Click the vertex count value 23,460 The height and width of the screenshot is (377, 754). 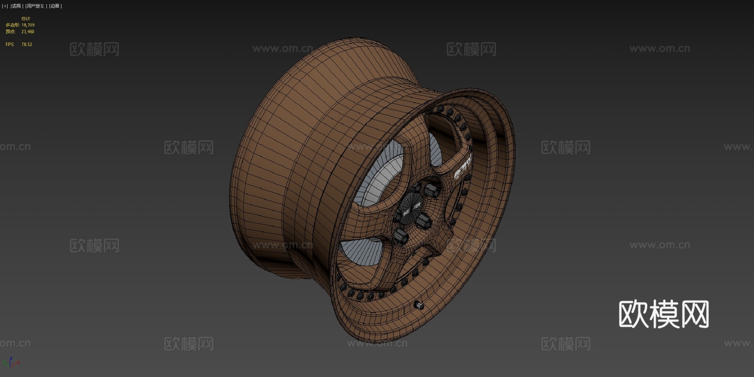pyautogui.click(x=28, y=31)
